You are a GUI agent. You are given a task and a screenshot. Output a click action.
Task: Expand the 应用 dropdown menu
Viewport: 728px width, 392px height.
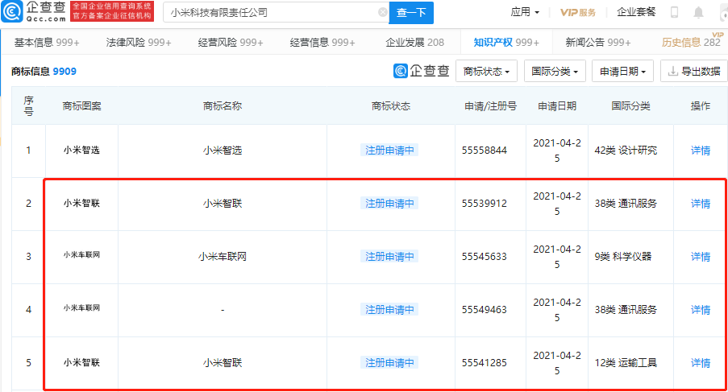525,12
